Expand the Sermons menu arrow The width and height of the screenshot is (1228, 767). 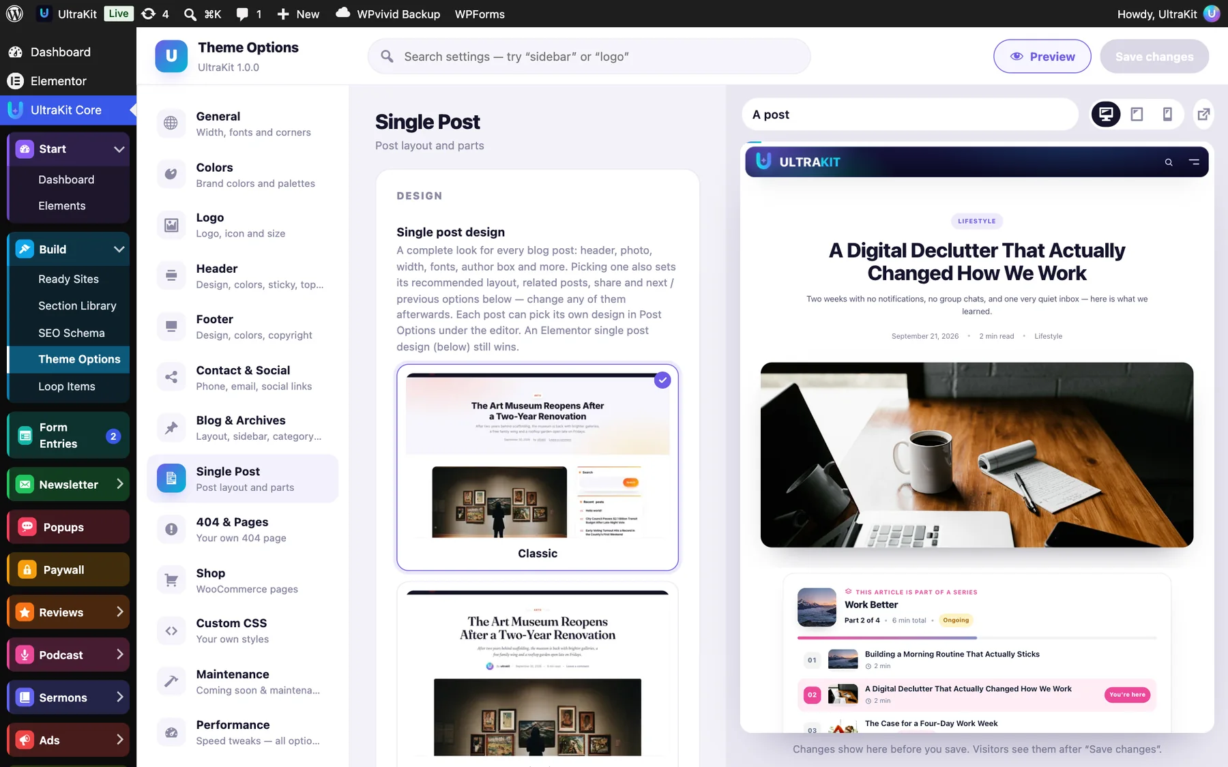[x=120, y=697]
